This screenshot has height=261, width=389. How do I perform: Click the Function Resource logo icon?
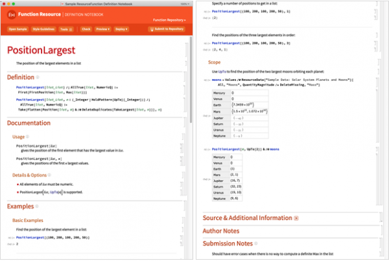(13, 13)
